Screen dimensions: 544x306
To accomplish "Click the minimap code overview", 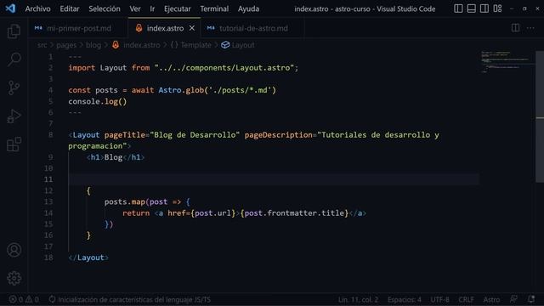I will [507, 62].
